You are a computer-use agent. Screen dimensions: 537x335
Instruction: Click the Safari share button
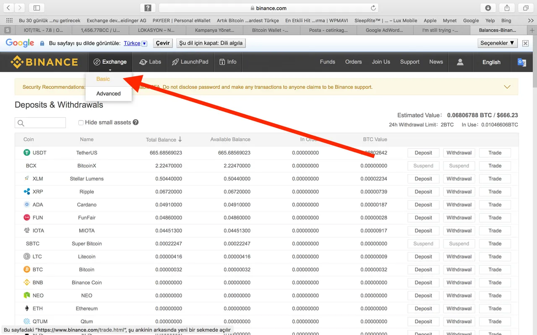[x=507, y=8]
